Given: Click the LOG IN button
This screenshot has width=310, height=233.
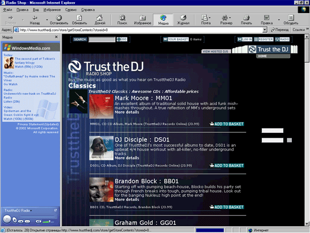Looking at the screenshot, I should [x=245, y=40].
